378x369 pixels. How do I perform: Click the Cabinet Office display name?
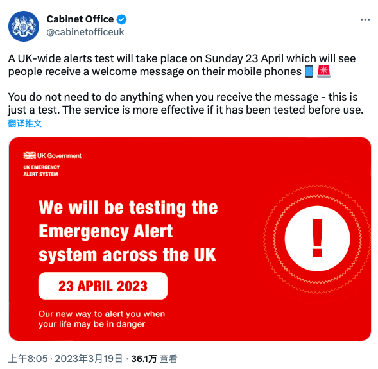tap(80, 19)
